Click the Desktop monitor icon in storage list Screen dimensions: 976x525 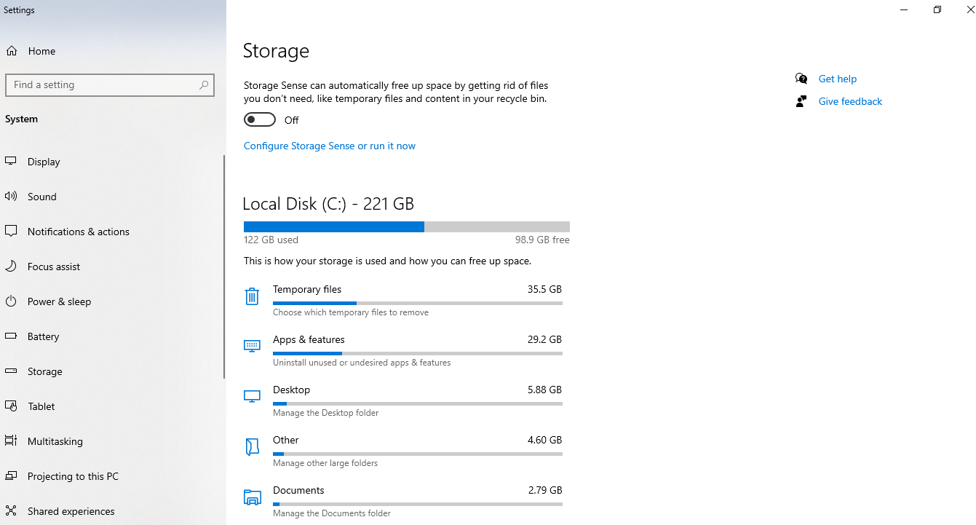(x=252, y=396)
